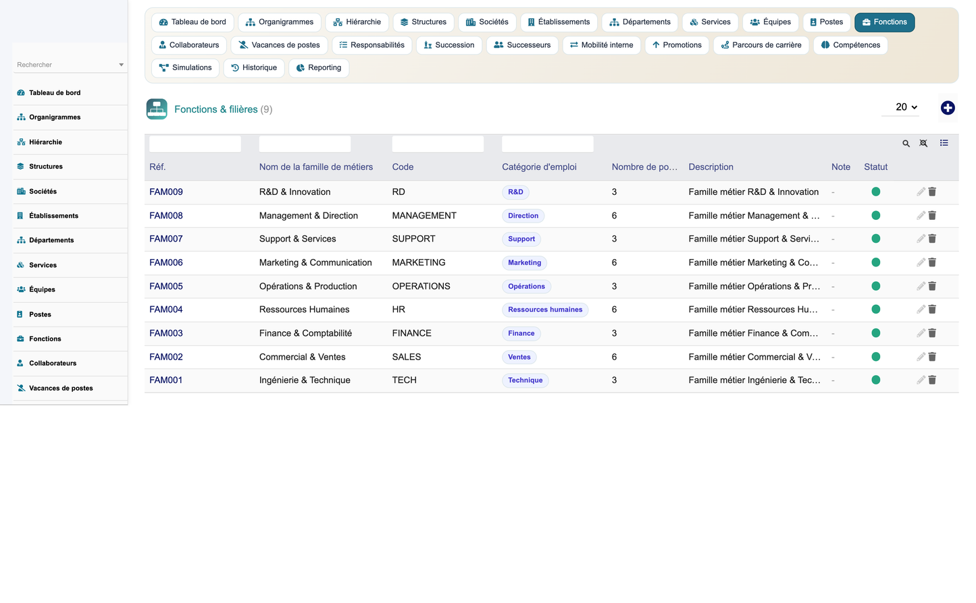
Task: Click Famille métier R&D & Innovation description
Action: click(754, 192)
